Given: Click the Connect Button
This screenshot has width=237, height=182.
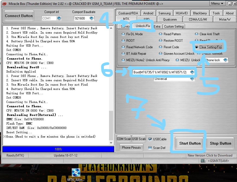Looking at the screenshot, I should (19, 16).
